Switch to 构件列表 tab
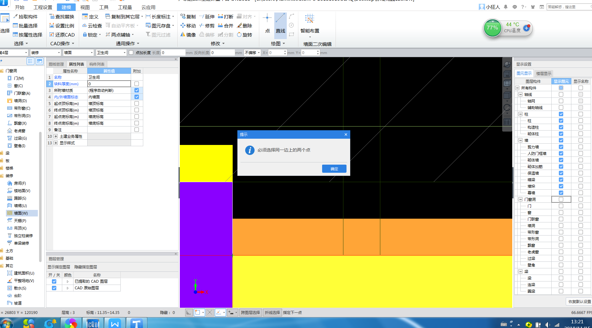This screenshot has height=328, width=592. click(x=97, y=64)
